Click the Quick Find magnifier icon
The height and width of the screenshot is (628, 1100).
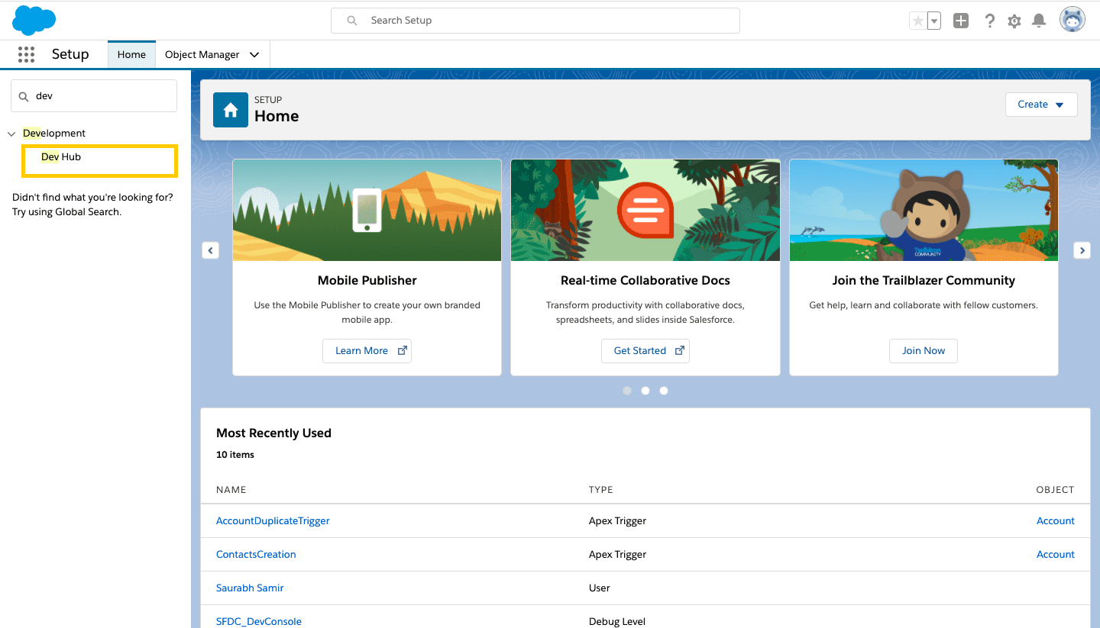(x=24, y=96)
